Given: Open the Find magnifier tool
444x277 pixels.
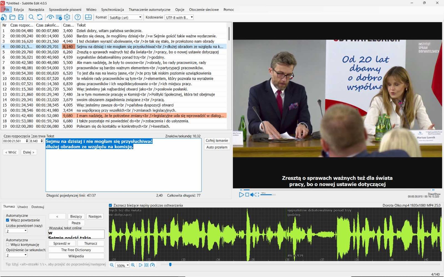Looking at the screenshot, I should coord(31,17).
